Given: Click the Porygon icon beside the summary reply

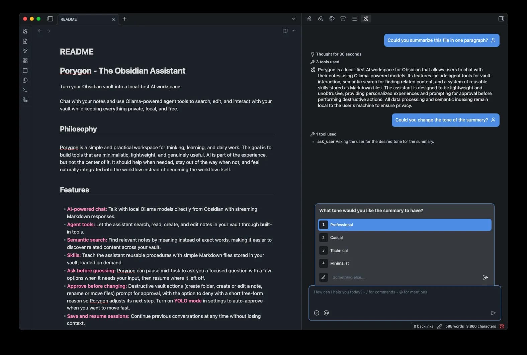Looking at the screenshot, I should tap(313, 70).
